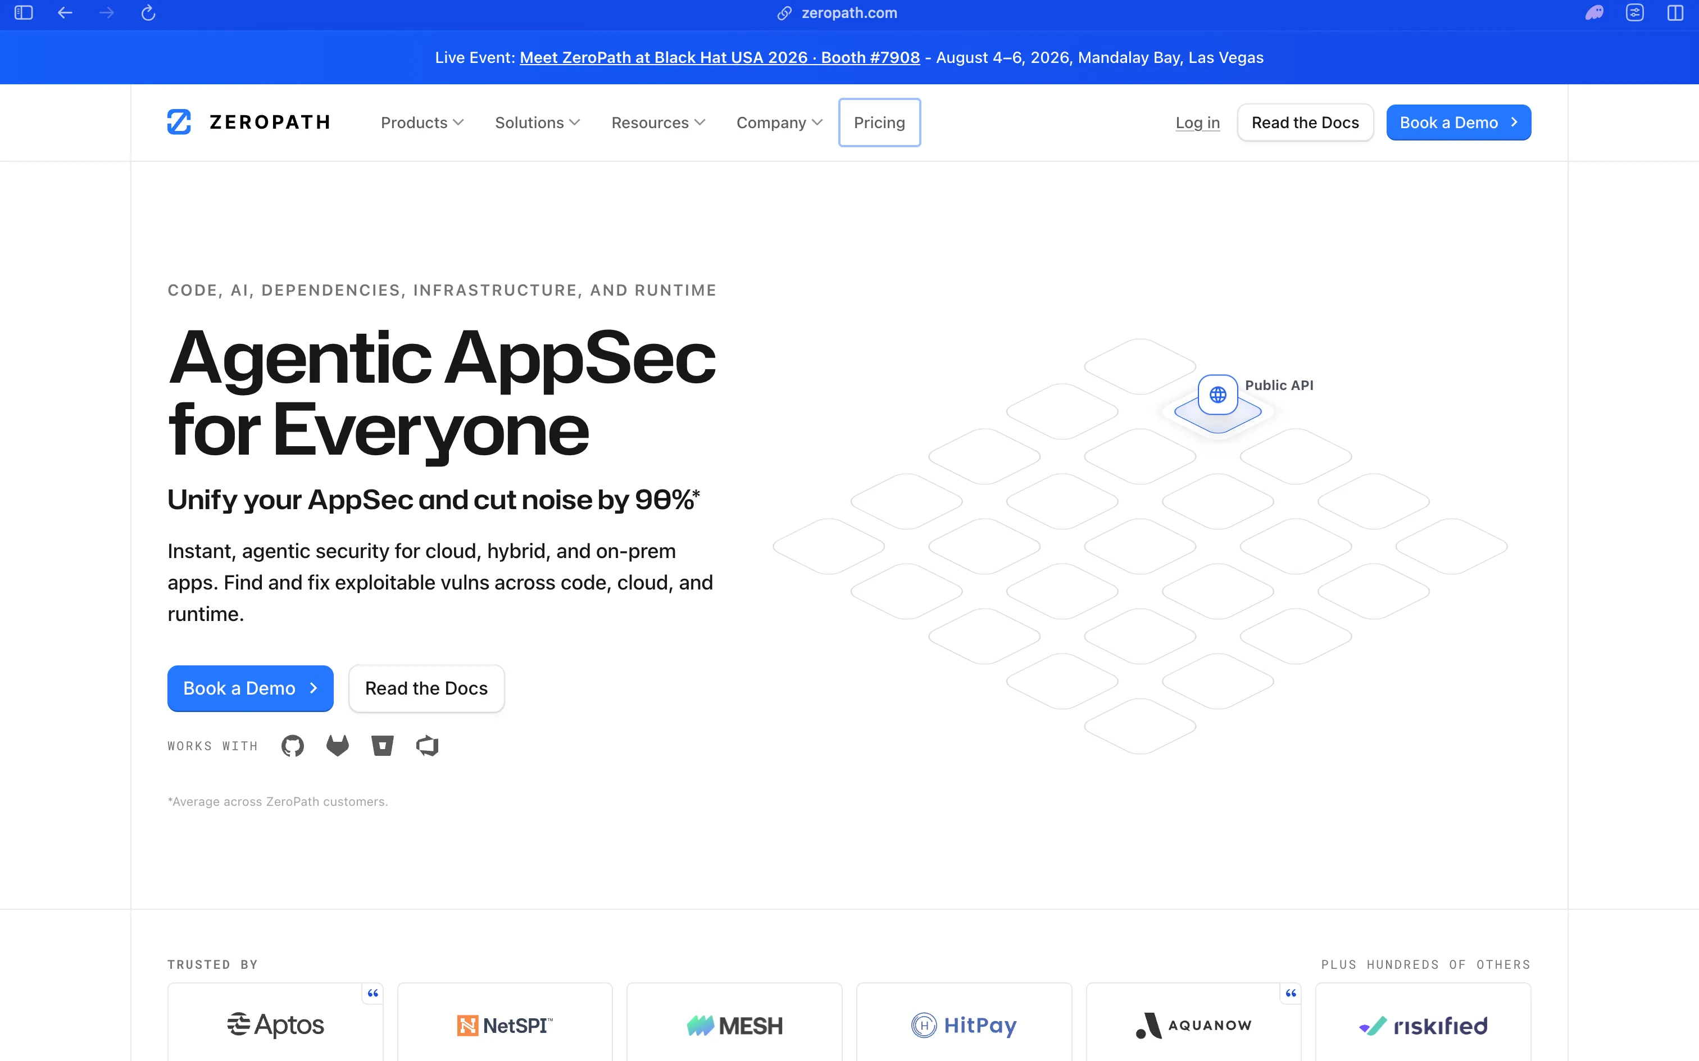The width and height of the screenshot is (1699, 1061).
Task: Click the GitHub icon under Works With
Action: click(293, 746)
